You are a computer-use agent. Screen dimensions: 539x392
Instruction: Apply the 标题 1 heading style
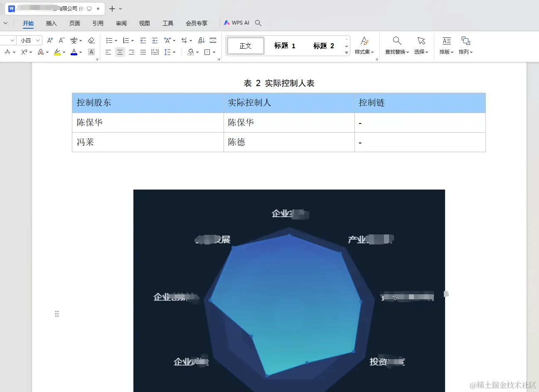coord(284,46)
